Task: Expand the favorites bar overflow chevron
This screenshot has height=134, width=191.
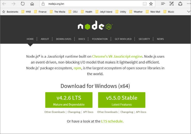Action: pyautogui.click(x=188, y=12)
